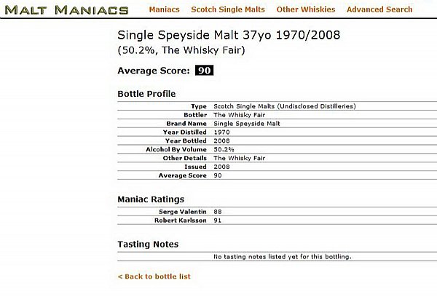Click Robert Karlsson in Maniac Ratings
This screenshot has width=437, height=297.
pyautogui.click(x=181, y=221)
